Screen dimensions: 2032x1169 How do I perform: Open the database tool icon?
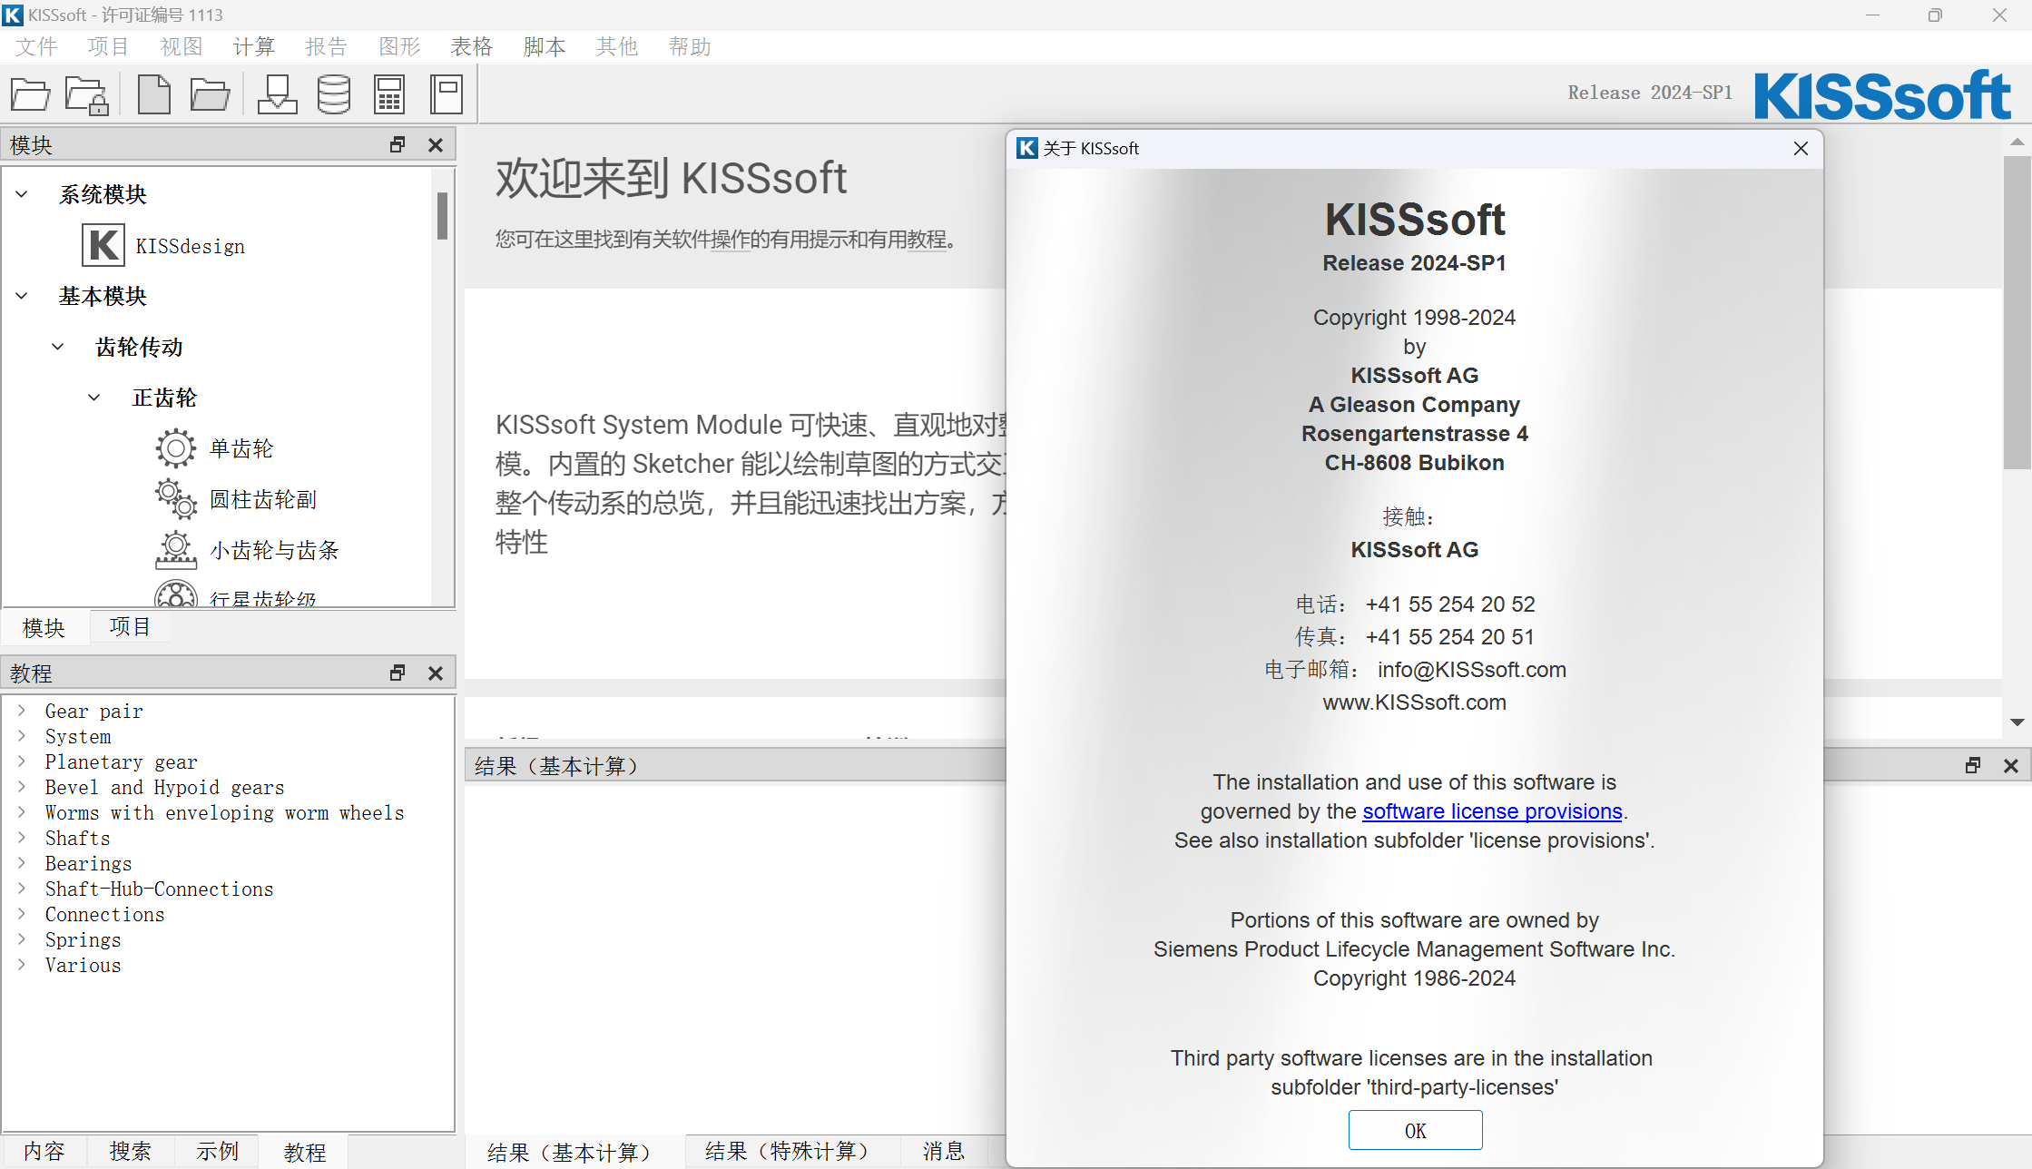pos(333,94)
